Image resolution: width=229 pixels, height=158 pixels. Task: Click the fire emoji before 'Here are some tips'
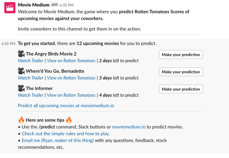click(x=21, y=120)
